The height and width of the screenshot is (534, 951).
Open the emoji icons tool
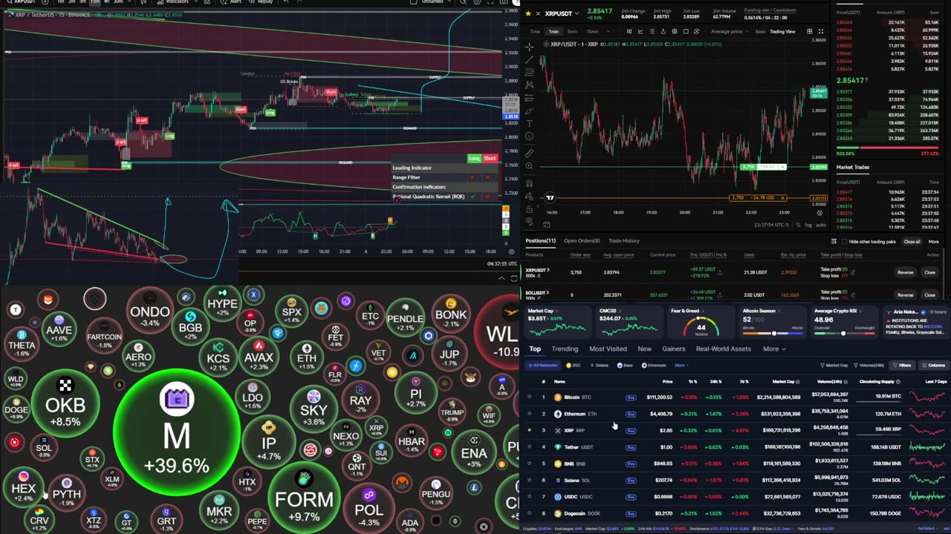[x=529, y=136]
